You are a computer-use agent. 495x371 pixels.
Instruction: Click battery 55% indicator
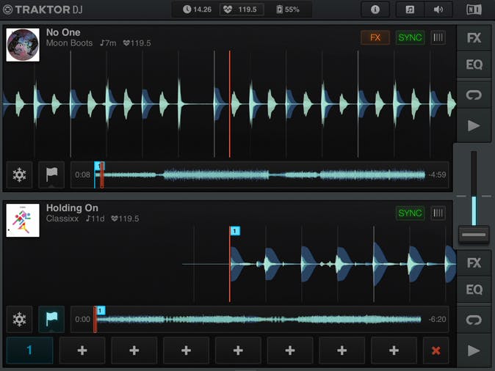(x=288, y=10)
